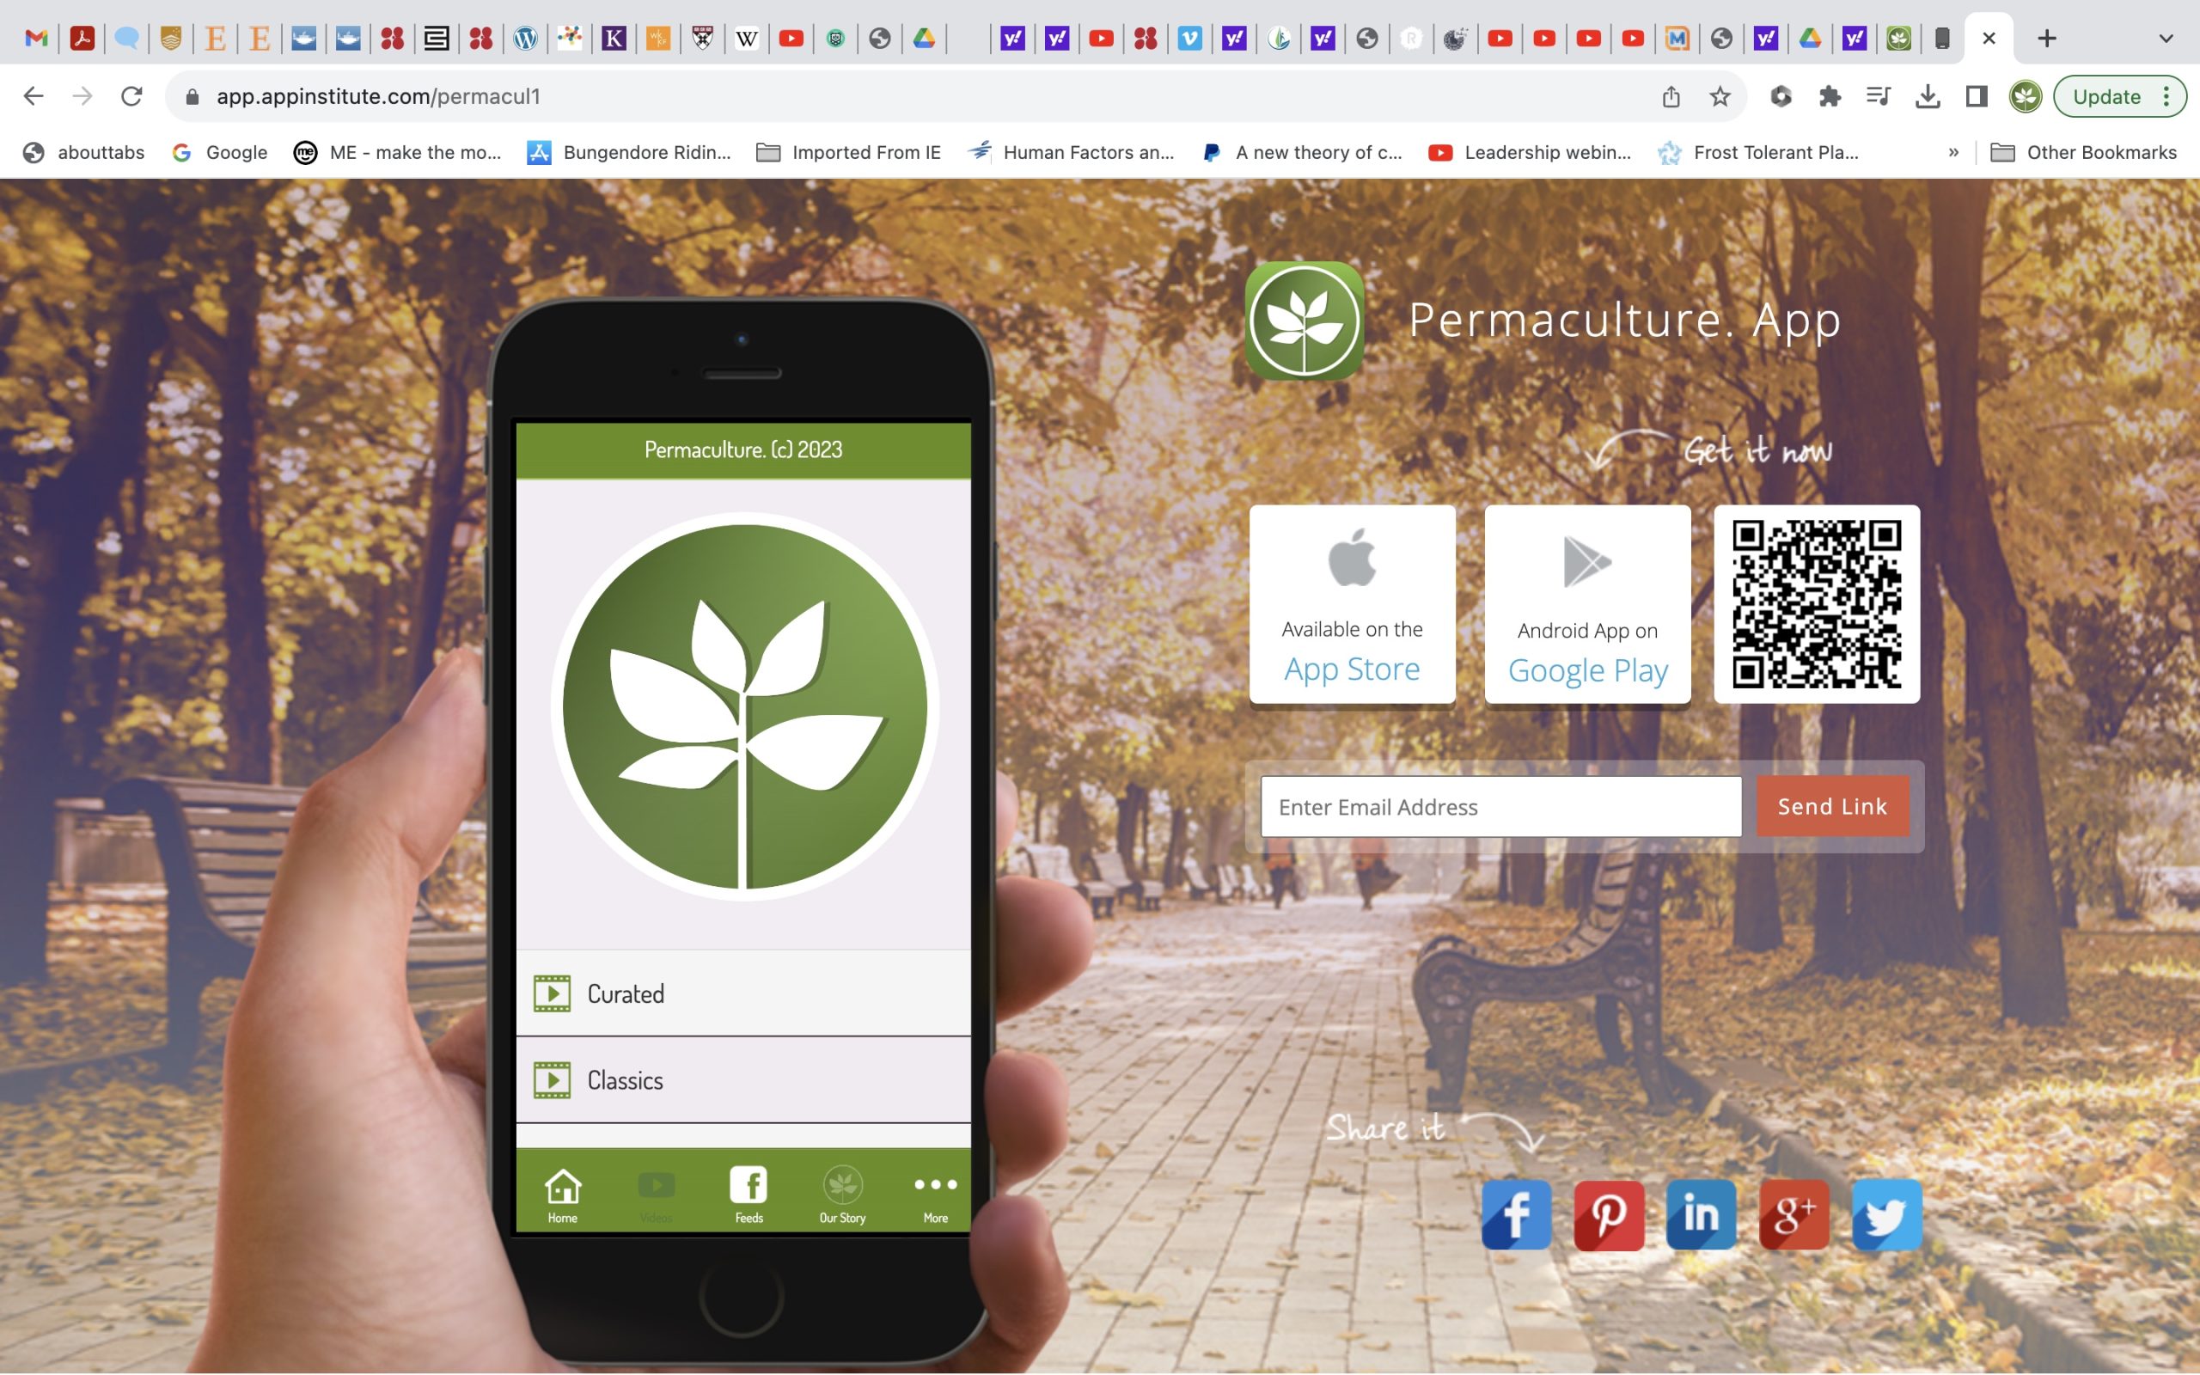Image resolution: width=2200 pixels, height=1375 pixels.
Task: Click the forward navigation arrow
Action: coord(82,96)
